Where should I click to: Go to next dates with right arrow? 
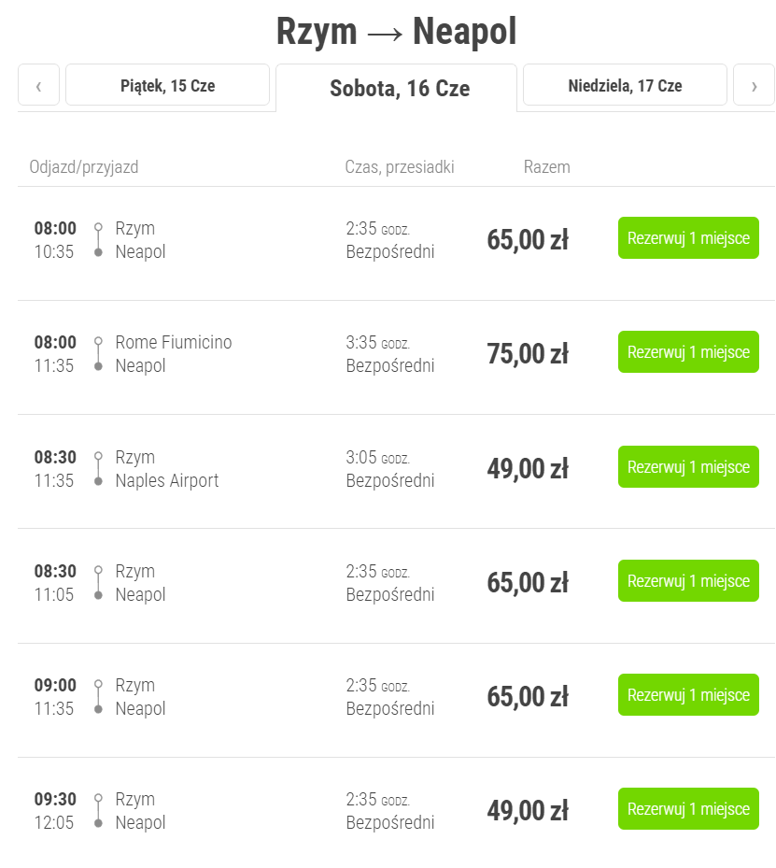tap(754, 86)
